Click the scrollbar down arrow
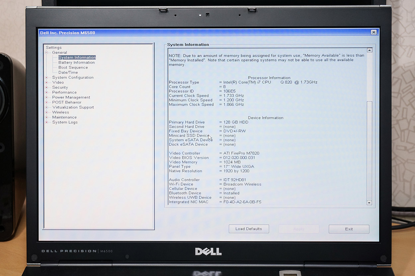Screen dimensions: 415x276 pos(370,203)
